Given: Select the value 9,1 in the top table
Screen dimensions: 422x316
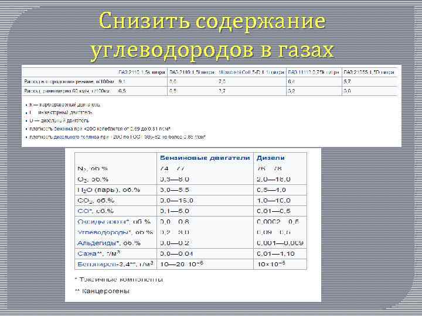Looking at the screenshot, I should pos(122,82).
